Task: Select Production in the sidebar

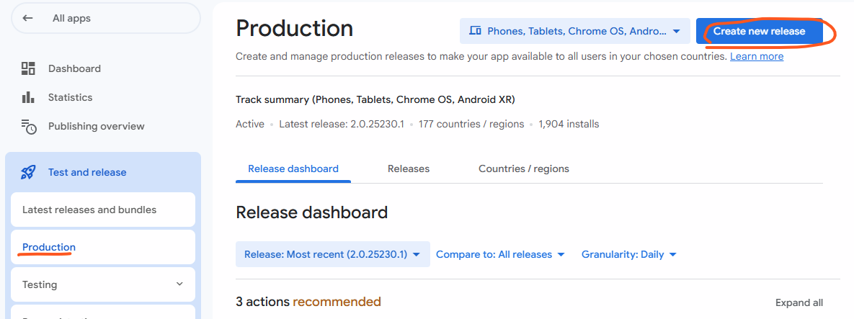Action: pyautogui.click(x=49, y=247)
